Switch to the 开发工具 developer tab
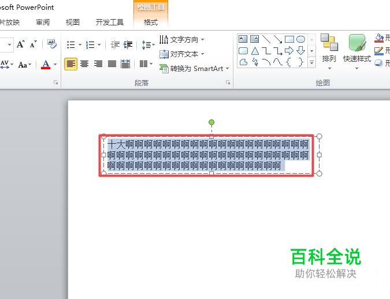 pos(110,23)
